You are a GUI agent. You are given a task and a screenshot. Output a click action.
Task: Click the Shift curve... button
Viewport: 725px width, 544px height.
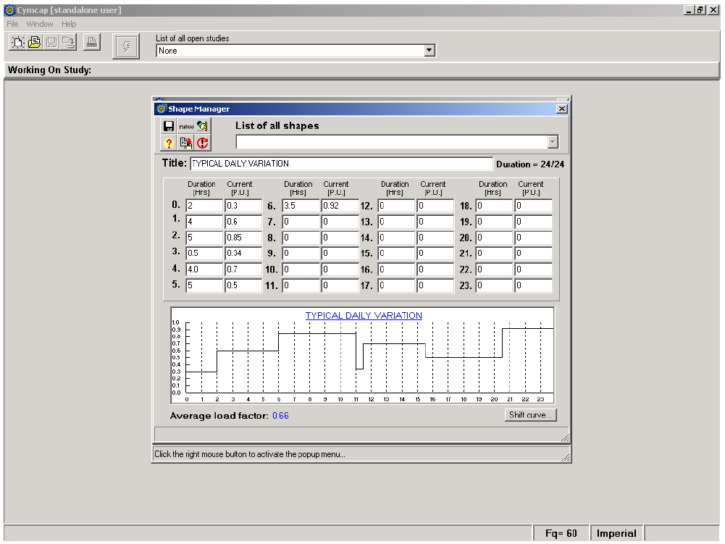[x=530, y=415]
